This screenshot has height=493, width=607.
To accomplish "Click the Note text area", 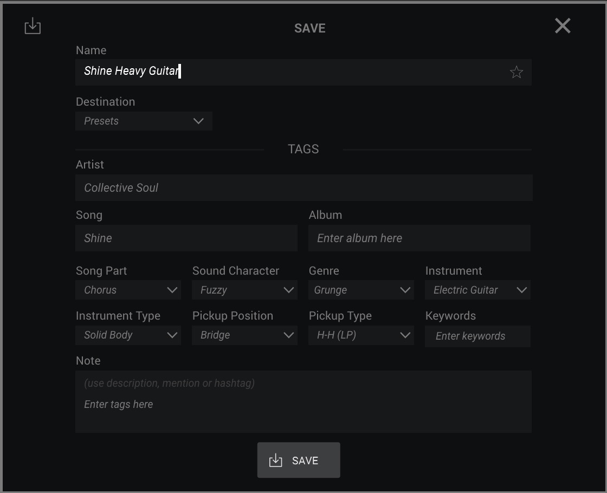I will (303, 401).
